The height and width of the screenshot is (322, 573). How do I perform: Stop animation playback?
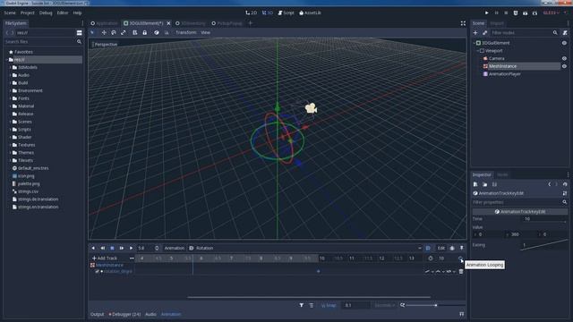coord(112,249)
